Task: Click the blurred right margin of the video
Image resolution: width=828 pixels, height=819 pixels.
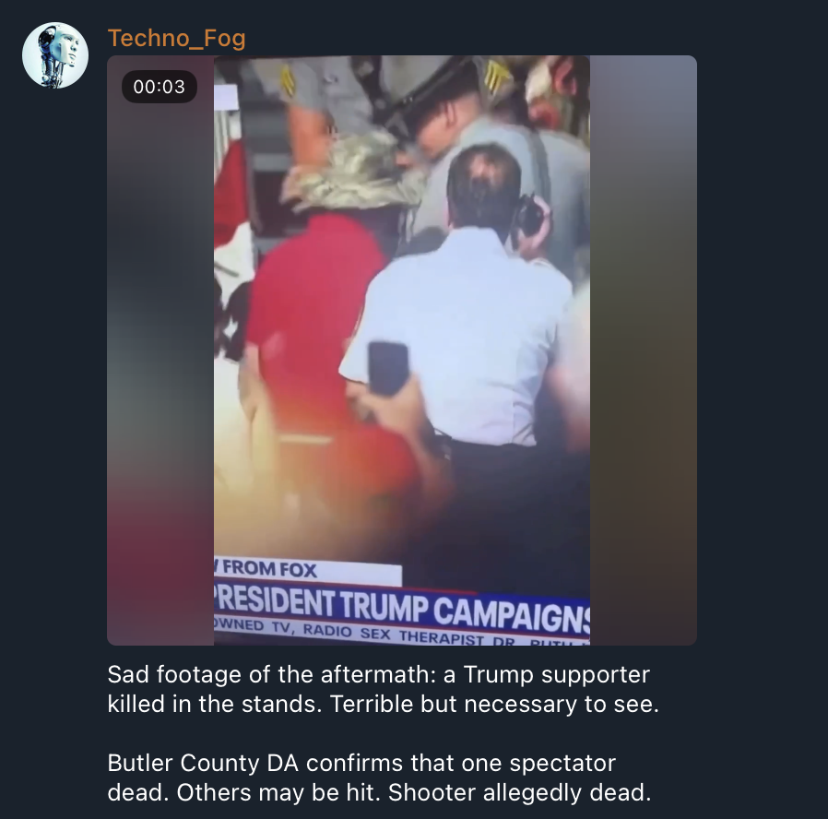Action: (x=644, y=350)
